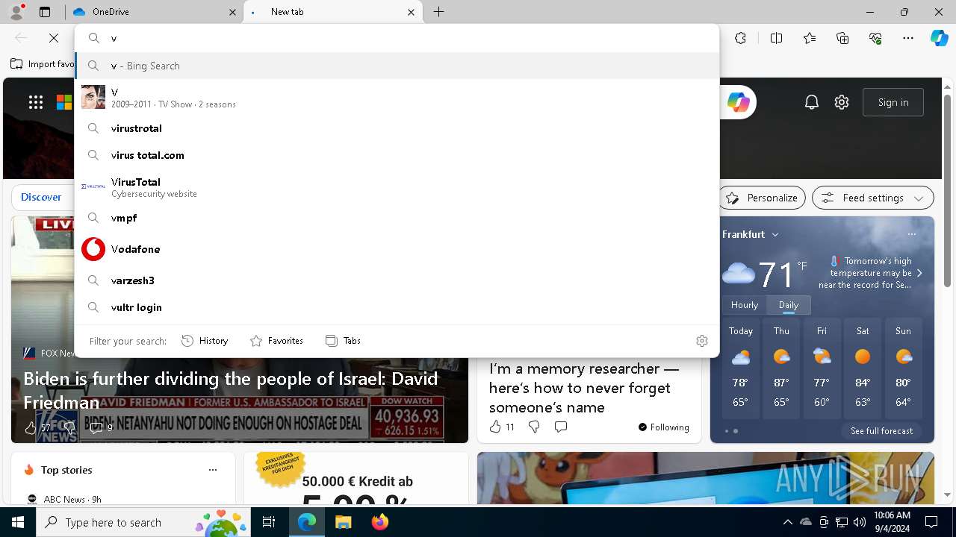Switch weather to Hourly view
The width and height of the screenshot is (956, 537).
745,305
